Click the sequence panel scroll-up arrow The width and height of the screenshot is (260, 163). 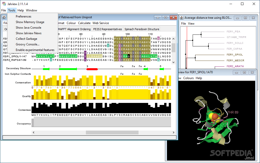tap(173, 39)
